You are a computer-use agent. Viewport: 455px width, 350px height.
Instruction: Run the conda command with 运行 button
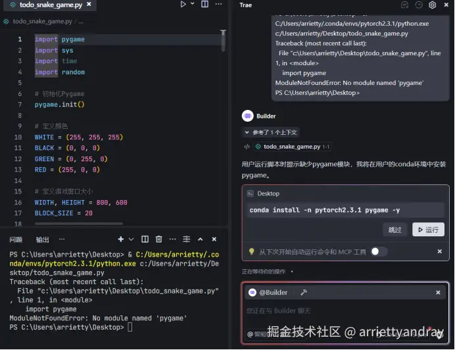point(428,230)
